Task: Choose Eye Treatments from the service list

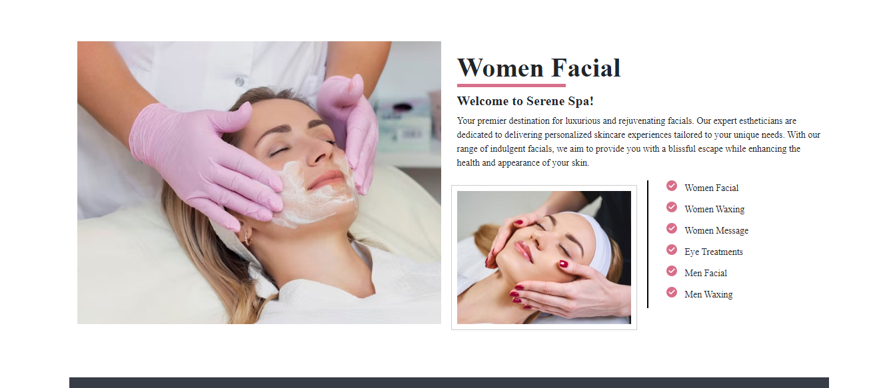Action: coord(714,252)
